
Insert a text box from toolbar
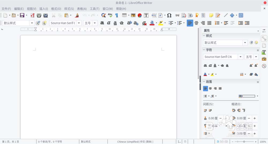click(146, 16)
